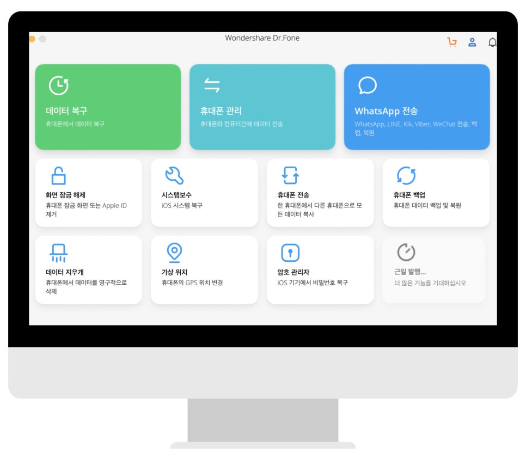The image size is (526, 460).
Task: Click description starting WhatsApp, LINE, Kik, Viber
Action: pyautogui.click(x=415, y=128)
